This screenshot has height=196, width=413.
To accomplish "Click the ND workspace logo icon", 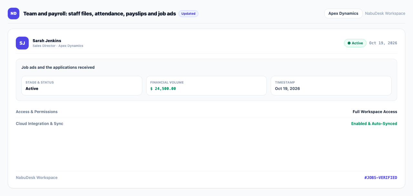I will pyautogui.click(x=14, y=13).
